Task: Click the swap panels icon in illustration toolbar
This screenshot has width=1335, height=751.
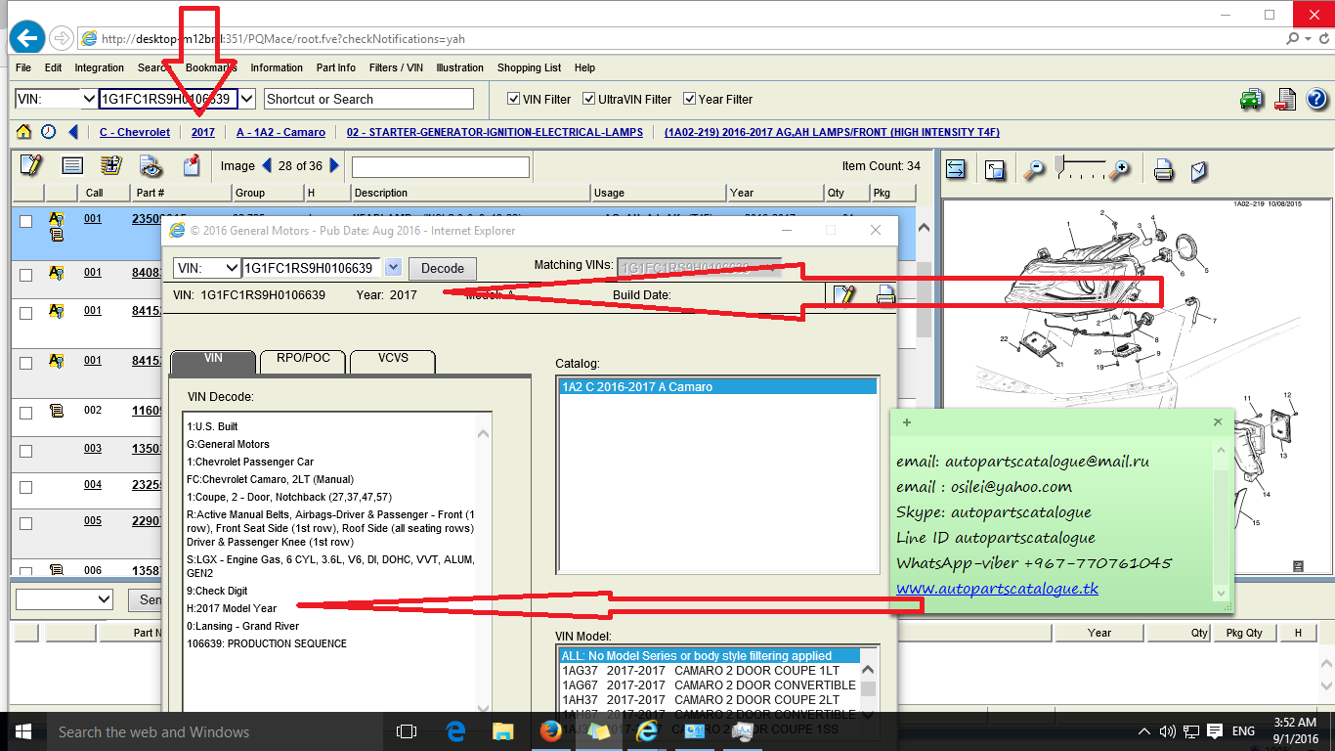Action: coord(957,169)
